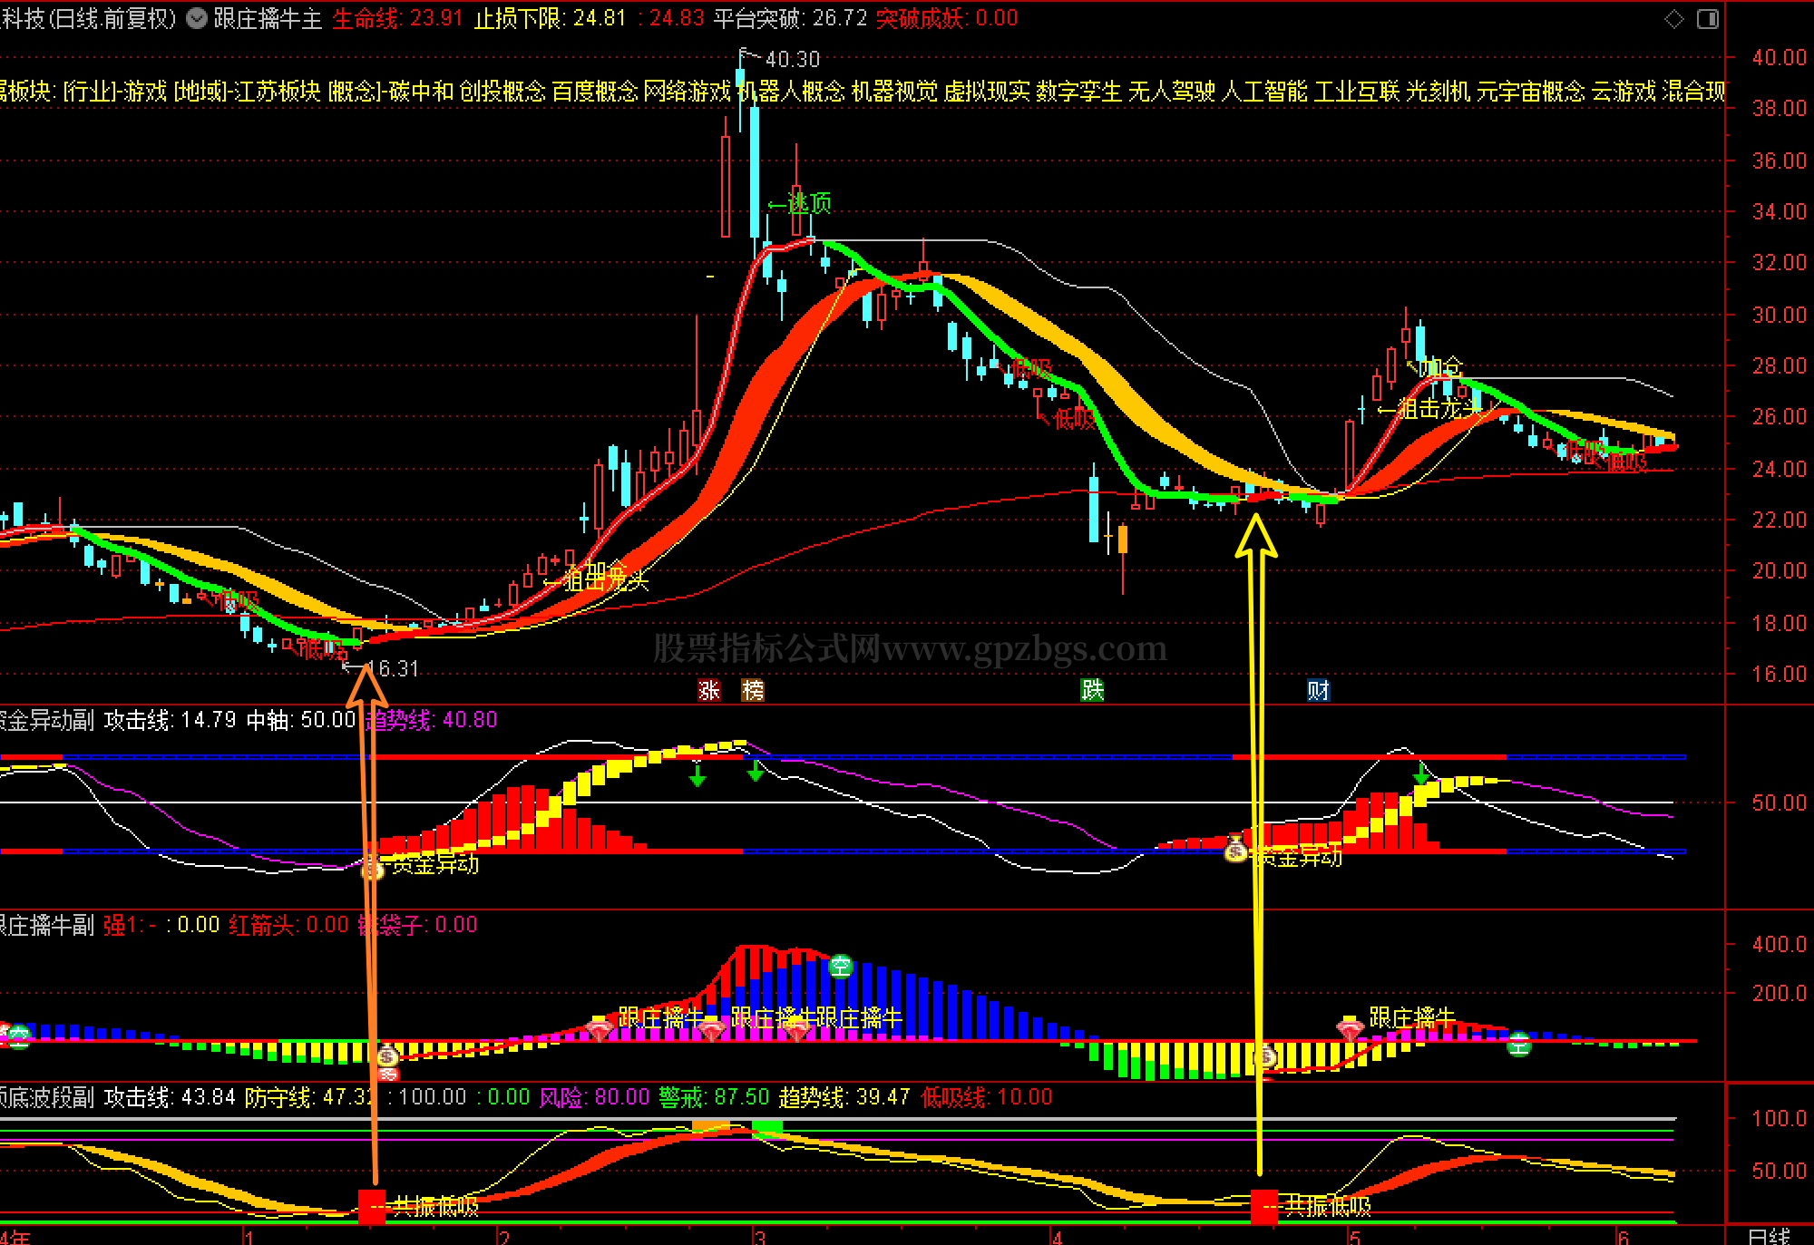The width and height of the screenshot is (1814, 1245).
Task: Click the 跟庄擒牛副 sub-chart title
Action: 45,925
